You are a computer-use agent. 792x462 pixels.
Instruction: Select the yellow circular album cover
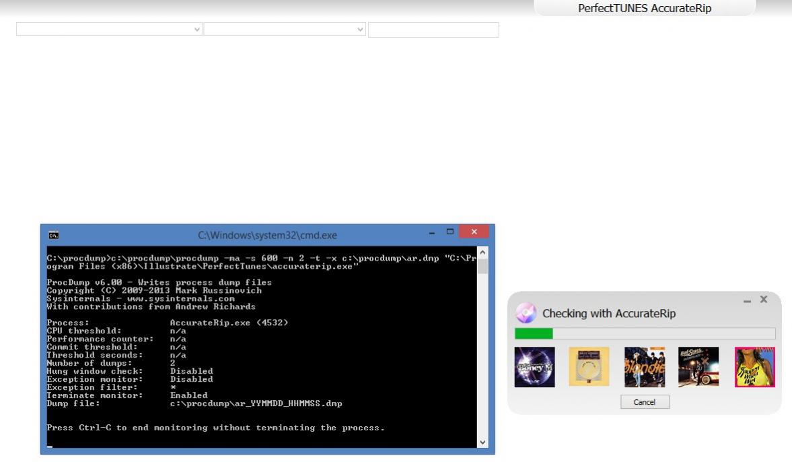coord(589,367)
